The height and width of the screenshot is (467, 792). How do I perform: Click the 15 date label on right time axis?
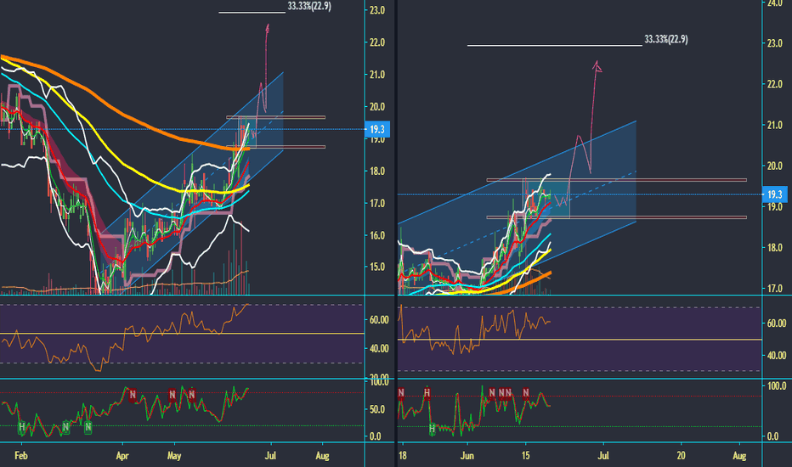coord(526,455)
